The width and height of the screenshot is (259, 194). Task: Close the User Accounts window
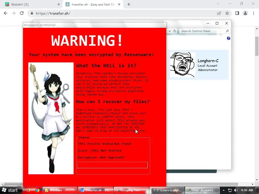pos(227,23)
